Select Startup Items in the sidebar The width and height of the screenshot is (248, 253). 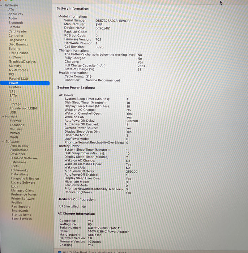(x=21, y=215)
